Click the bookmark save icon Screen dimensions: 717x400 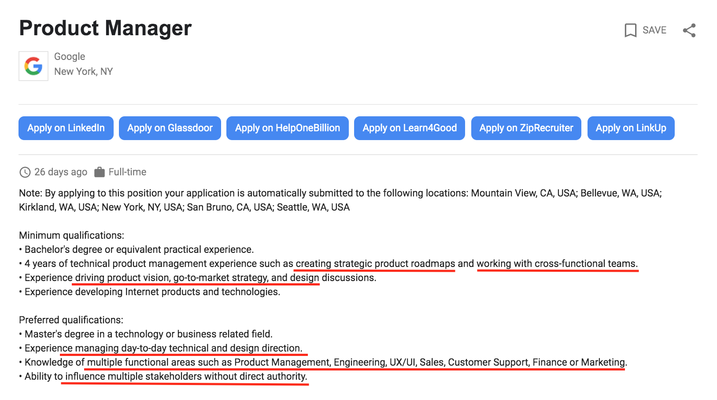tap(630, 30)
